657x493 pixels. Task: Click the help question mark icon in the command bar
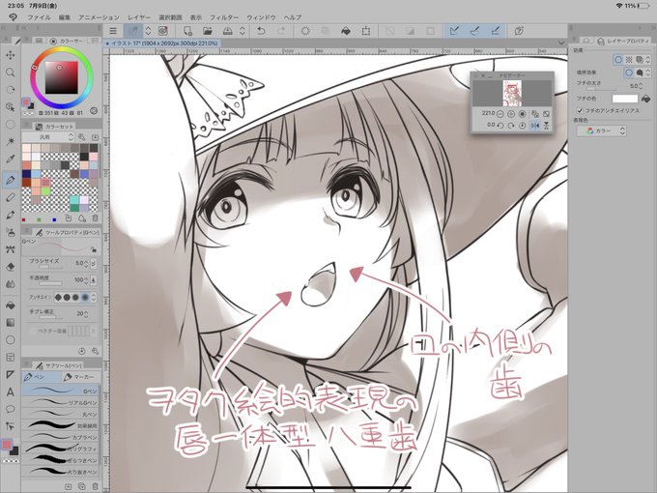519,31
